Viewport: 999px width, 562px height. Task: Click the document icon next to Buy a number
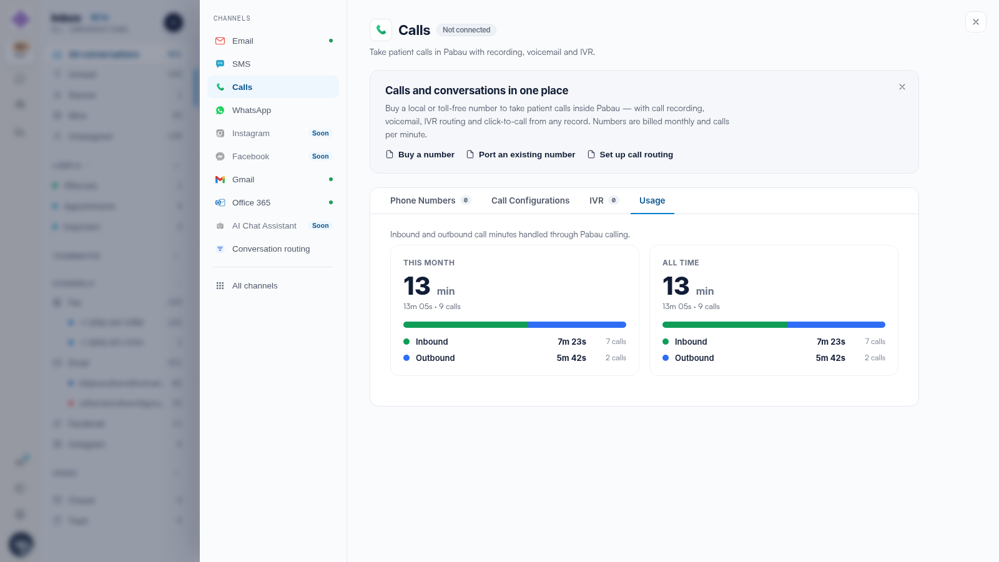click(390, 155)
